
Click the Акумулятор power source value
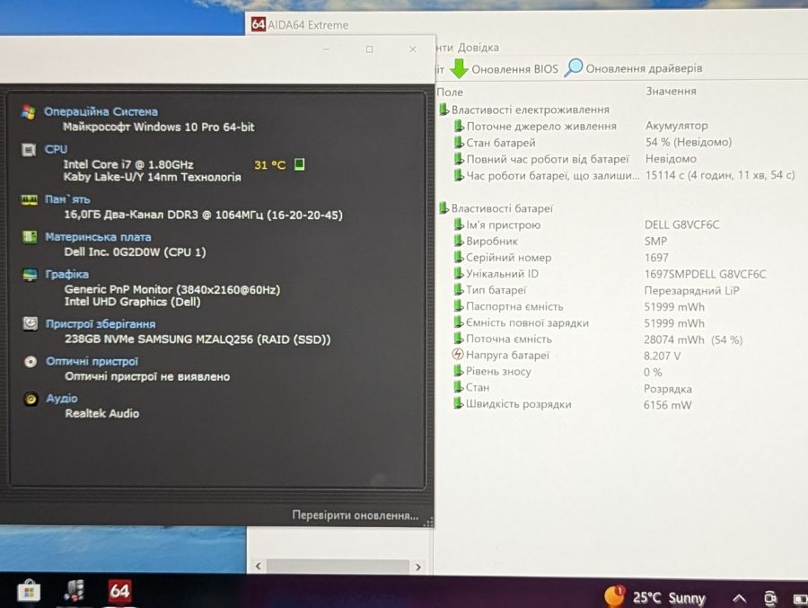677,126
